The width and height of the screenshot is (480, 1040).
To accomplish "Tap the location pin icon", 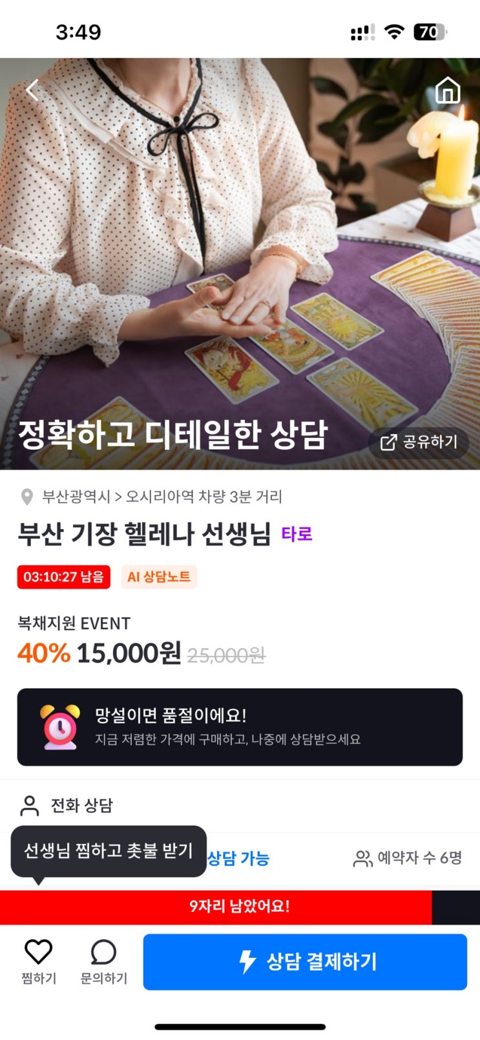I will click(x=27, y=497).
